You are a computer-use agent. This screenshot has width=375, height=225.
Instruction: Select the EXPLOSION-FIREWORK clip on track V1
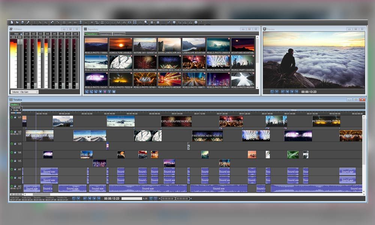pos(176,121)
